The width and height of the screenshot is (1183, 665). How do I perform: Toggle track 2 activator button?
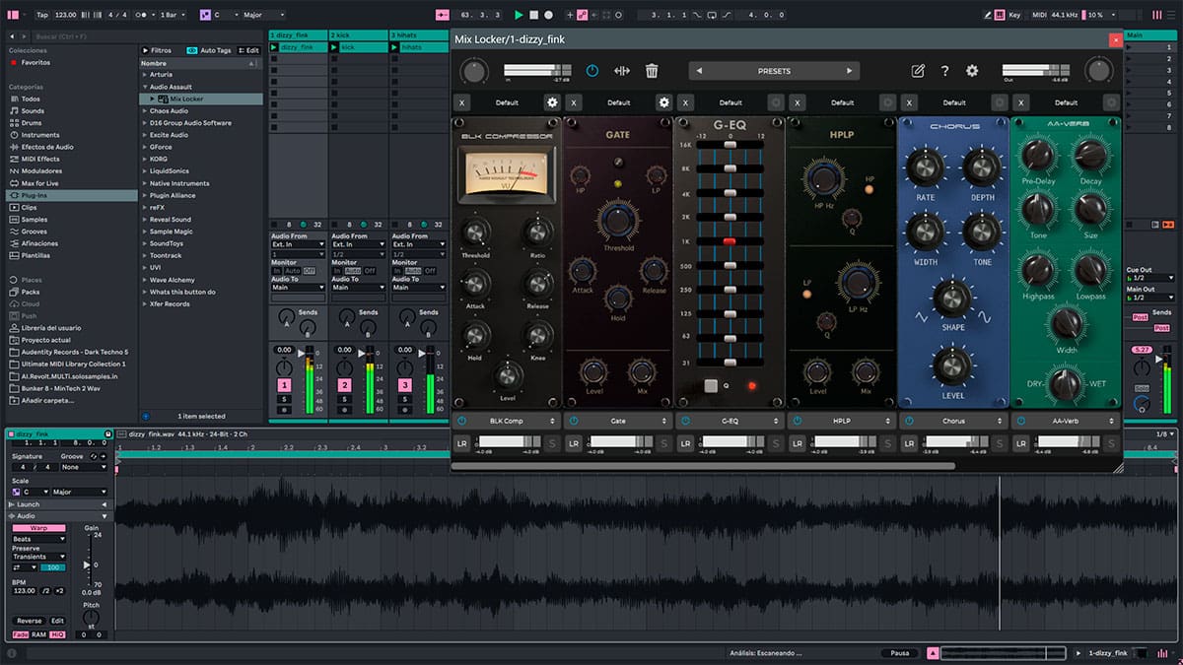tap(345, 384)
